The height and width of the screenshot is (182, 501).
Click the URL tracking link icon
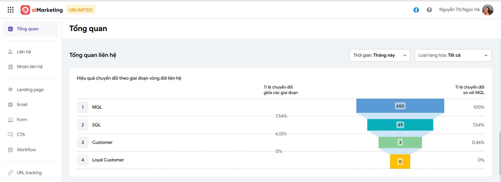click(10, 173)
